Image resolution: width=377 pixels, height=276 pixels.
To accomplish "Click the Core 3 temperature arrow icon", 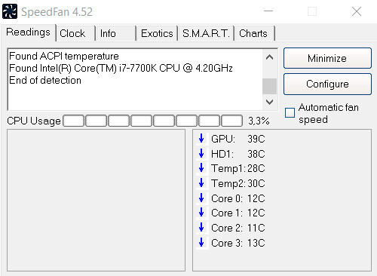I will coord(201,242).
